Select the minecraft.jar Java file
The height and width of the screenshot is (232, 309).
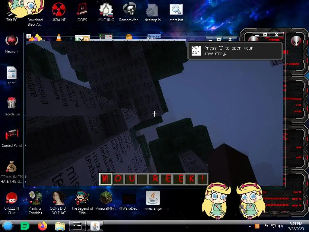(153, 200)
